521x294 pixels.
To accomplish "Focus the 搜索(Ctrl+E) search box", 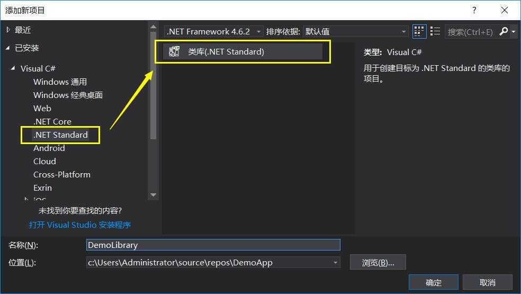I will 471,32.
